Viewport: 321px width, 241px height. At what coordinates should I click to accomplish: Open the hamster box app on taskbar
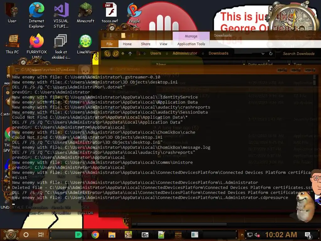[128, 235]
